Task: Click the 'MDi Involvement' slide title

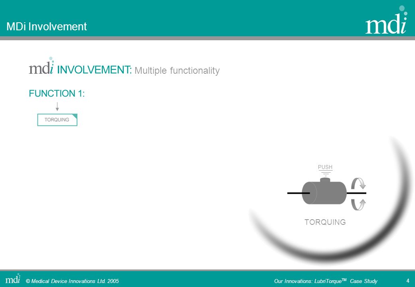Action: coord(47,26)
